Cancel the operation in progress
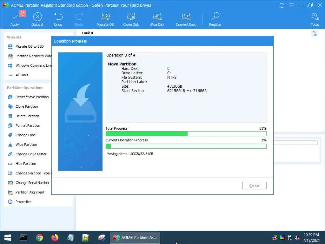This screenshot has height=244, width=325. point(254,186)
